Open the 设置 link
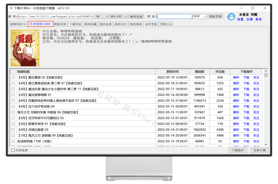The height and width of the screenshot is (184, 278). pyautogui.click(x=240, y=19)
